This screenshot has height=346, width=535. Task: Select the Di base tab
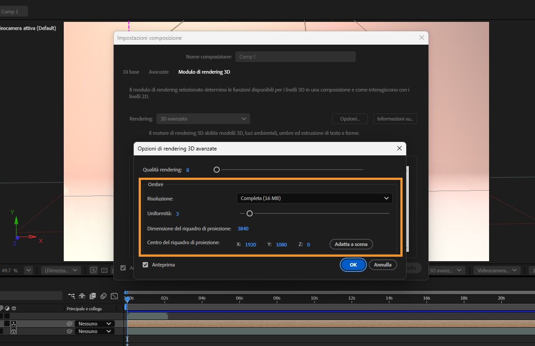131,71
